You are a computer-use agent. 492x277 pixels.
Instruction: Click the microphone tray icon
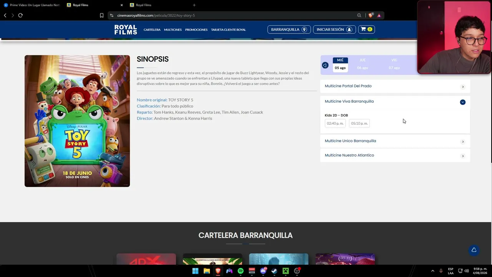click(441, 271)
